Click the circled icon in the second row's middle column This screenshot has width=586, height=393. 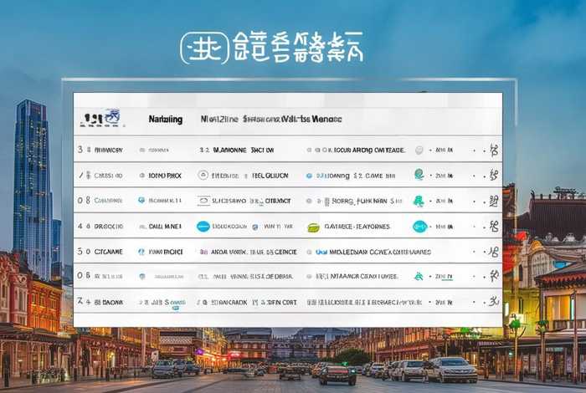[x=203, y=176]
